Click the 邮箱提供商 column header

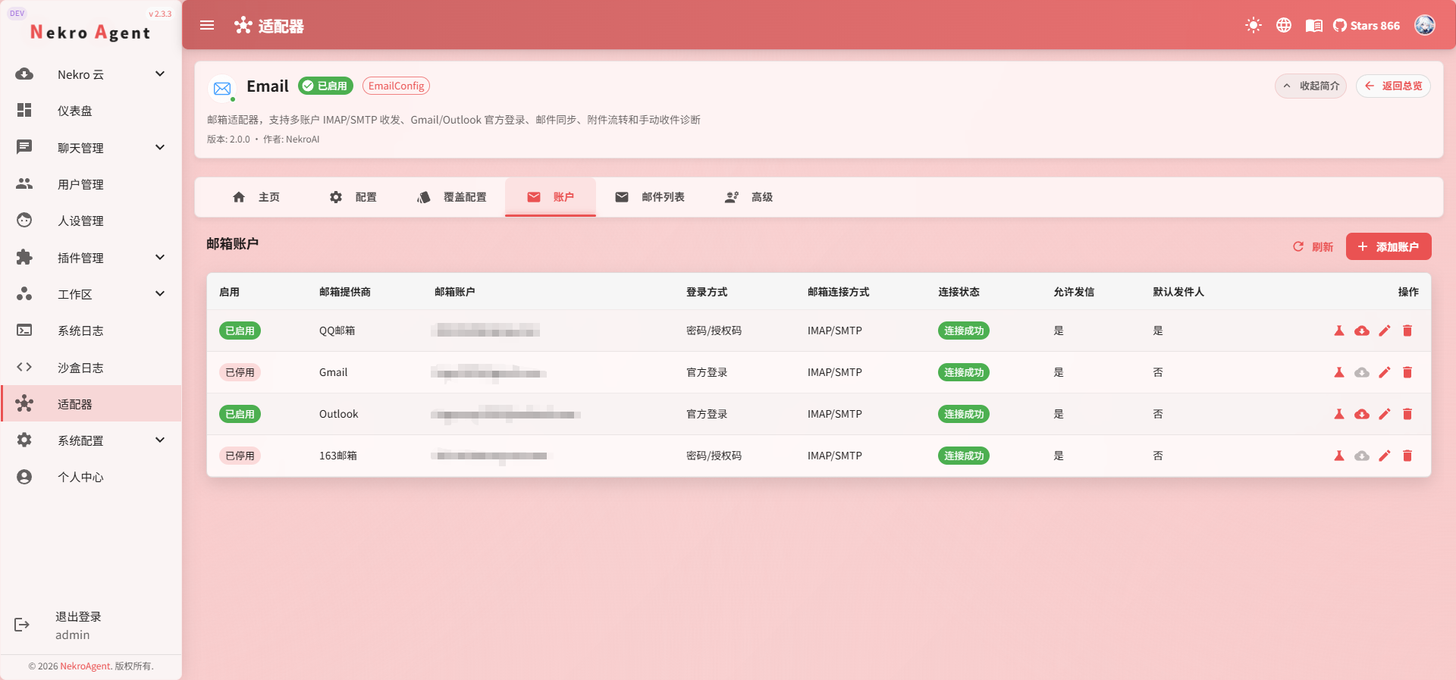coord(345,292)
